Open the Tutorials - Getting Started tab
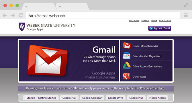Viewport: 192px width, 103px height. (41, 98)
